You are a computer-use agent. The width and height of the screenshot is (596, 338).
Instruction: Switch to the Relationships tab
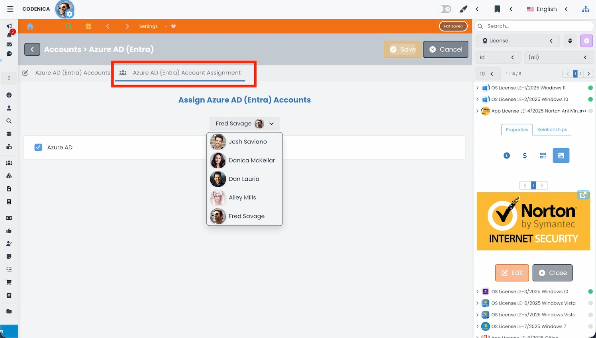552,129
